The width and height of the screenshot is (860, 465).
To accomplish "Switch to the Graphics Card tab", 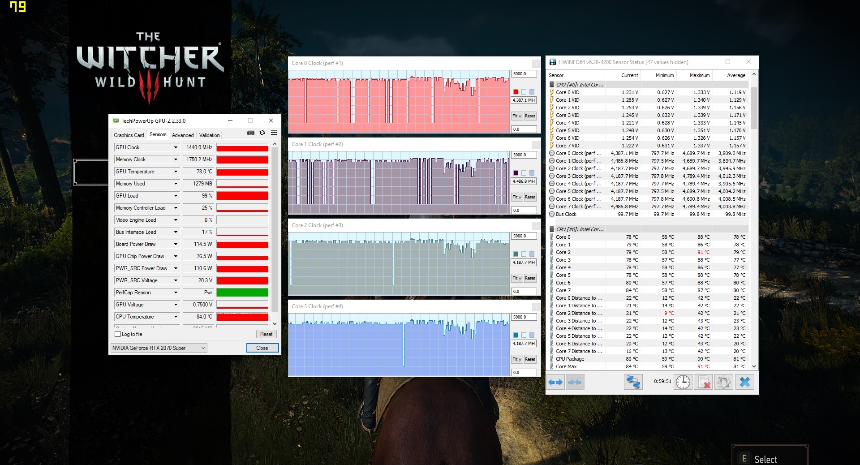I will coord(129,135).
